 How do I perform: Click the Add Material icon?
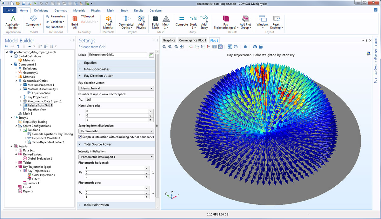(108, 22)
